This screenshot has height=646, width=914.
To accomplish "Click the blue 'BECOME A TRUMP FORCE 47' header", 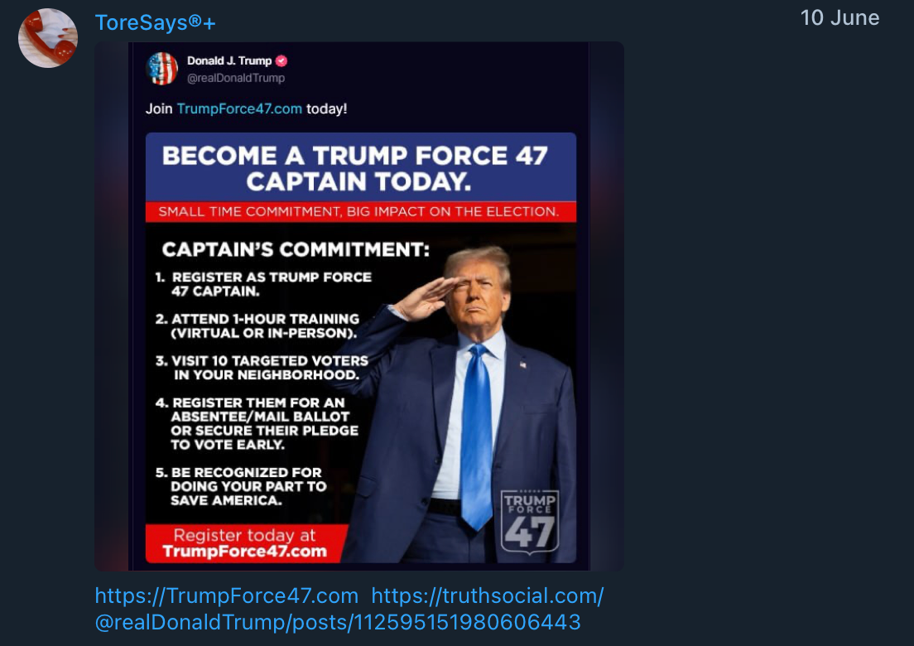I will tap(360, 166).
